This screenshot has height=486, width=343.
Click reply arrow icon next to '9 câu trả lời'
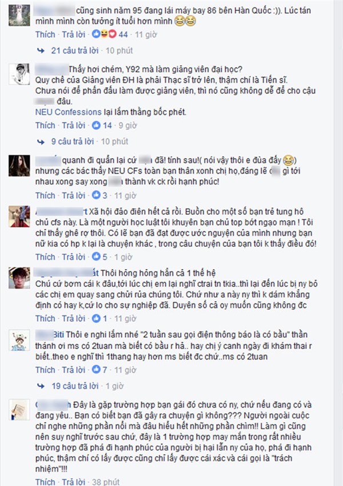(x=41, y=141)
